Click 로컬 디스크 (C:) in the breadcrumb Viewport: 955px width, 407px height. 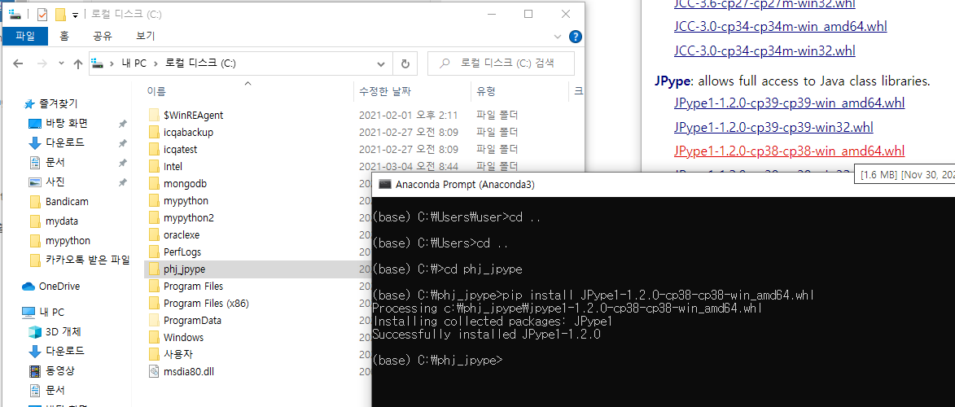pos(199,63)
